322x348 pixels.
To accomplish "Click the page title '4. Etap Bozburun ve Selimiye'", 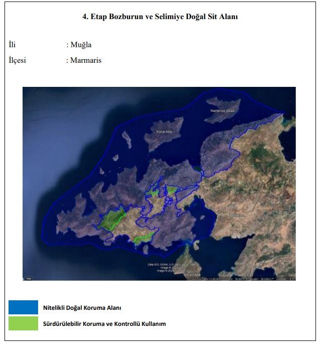I will click(159, 17).
